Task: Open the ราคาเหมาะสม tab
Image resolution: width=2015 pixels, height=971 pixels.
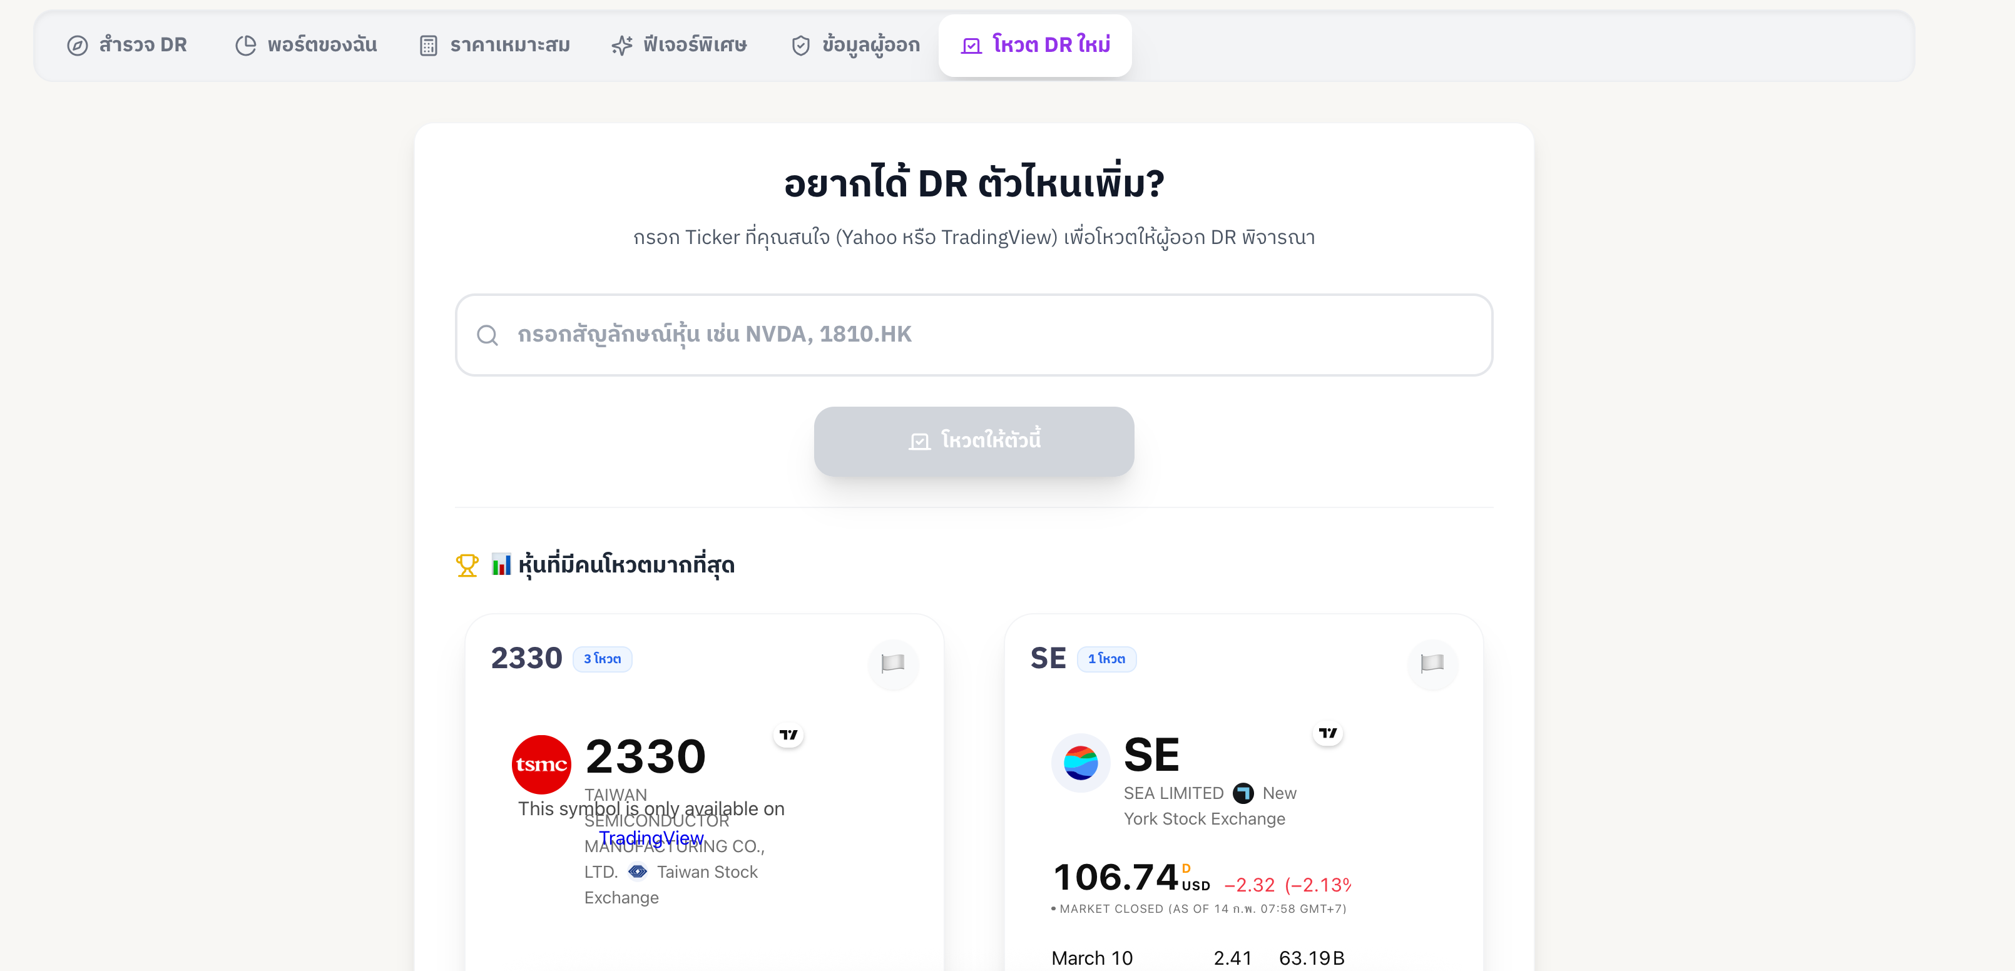Action: click(495, 45)
